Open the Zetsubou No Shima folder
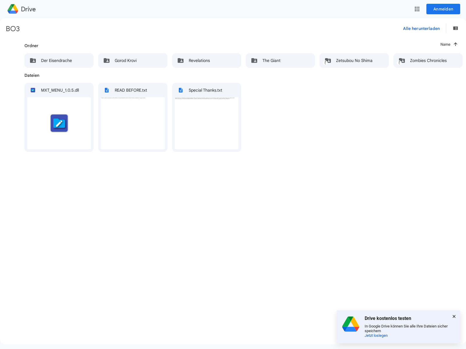 pos(354,60)
